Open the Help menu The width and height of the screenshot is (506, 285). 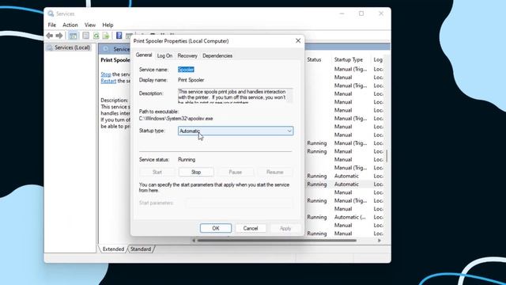tap(108, 25)
